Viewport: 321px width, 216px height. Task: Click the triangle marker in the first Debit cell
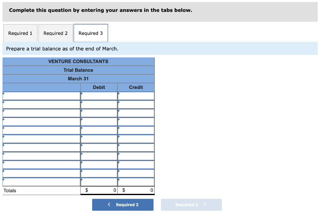[82, 94]
